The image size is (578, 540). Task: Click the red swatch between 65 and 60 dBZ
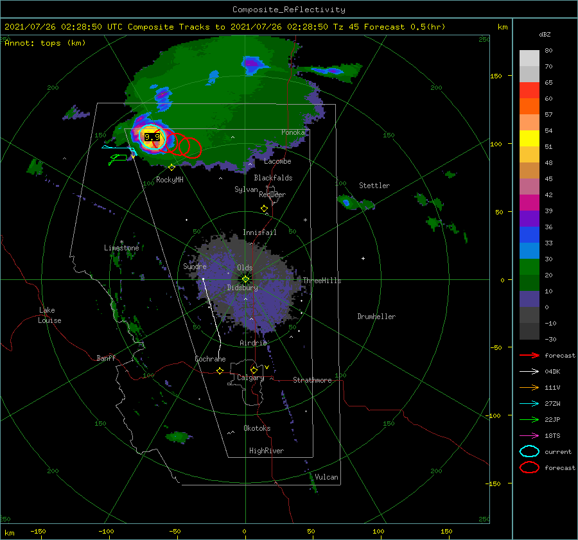(529, 91)
